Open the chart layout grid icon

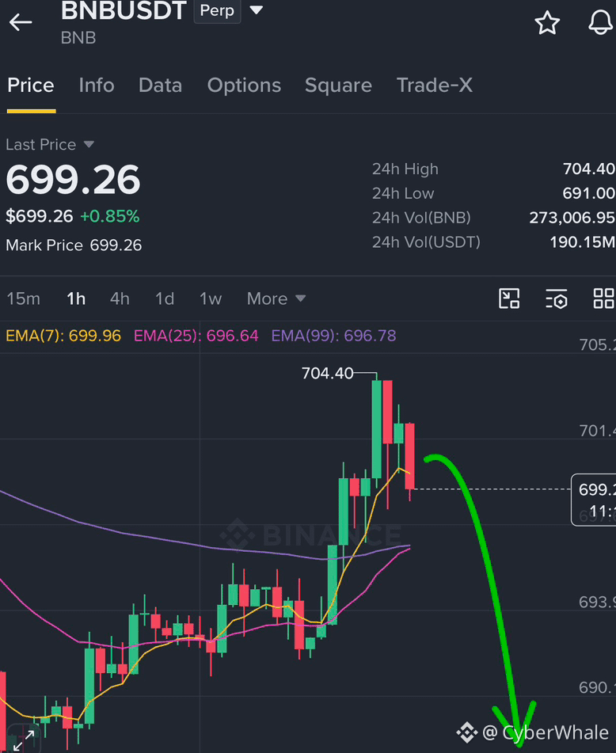pyautogui.click(x=604, y=299)
